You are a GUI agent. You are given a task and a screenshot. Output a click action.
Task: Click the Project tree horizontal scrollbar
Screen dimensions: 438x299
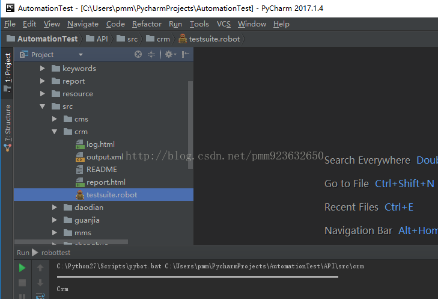[x=71, y=242]
